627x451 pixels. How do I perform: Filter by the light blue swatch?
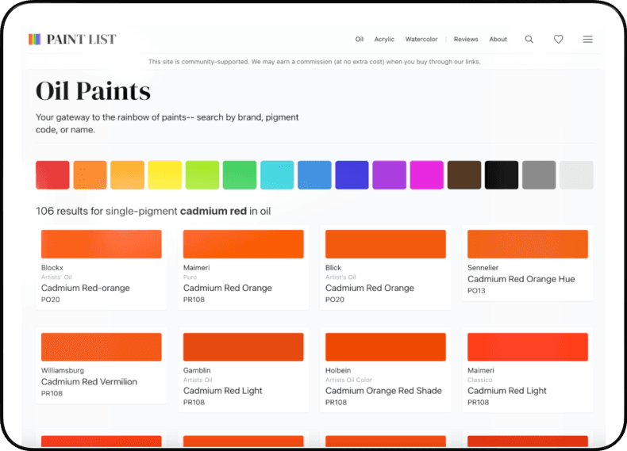(315, 175)
